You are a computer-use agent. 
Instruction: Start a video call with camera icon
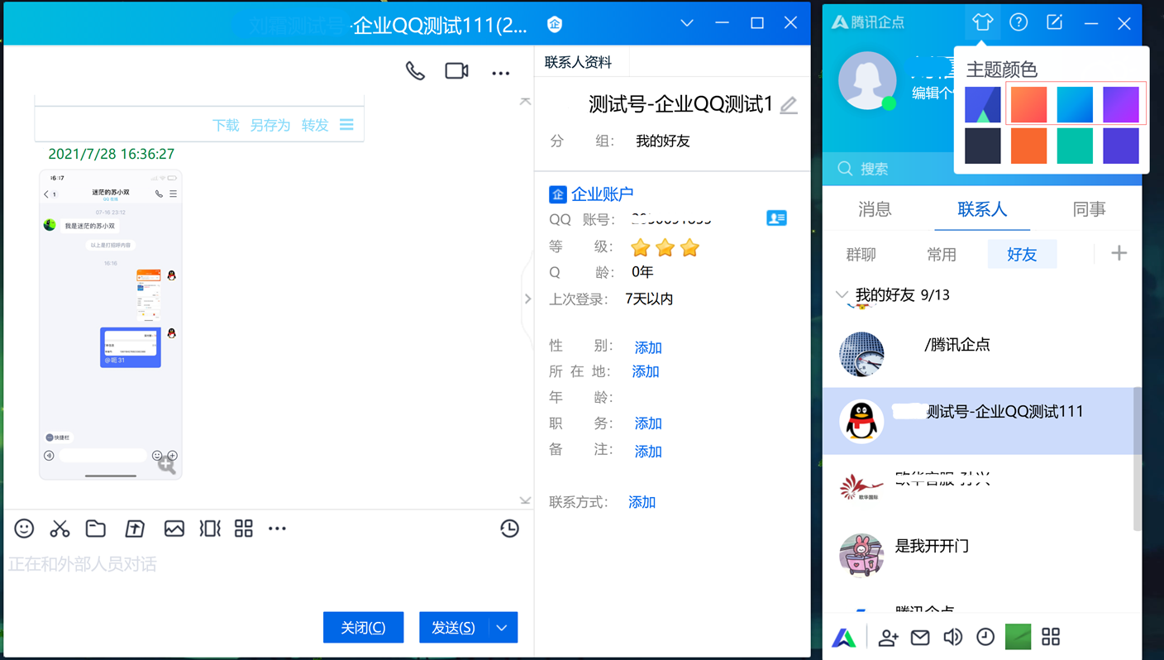click(456, 71)
